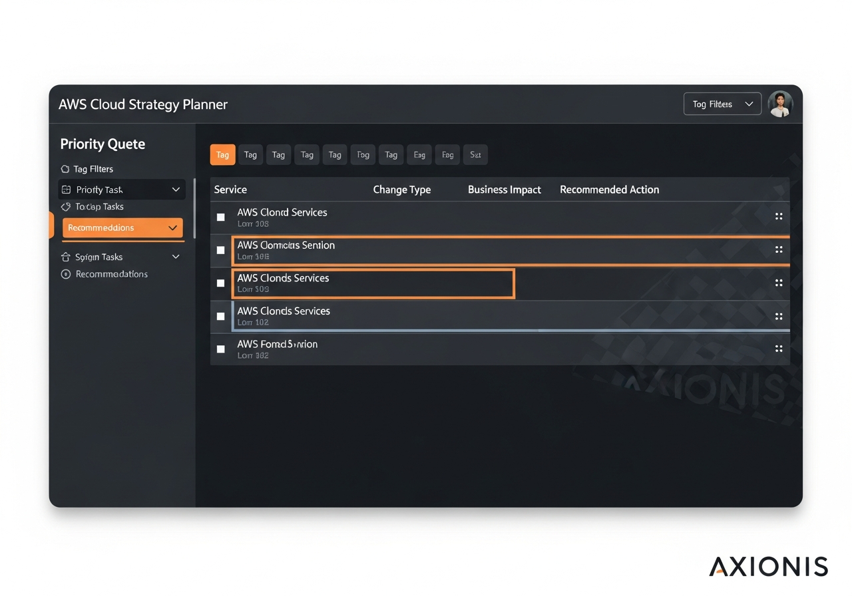This screenshot has width=852, height=596.
Task: Click the Business Impact column header
Action: tap(504, 190)
